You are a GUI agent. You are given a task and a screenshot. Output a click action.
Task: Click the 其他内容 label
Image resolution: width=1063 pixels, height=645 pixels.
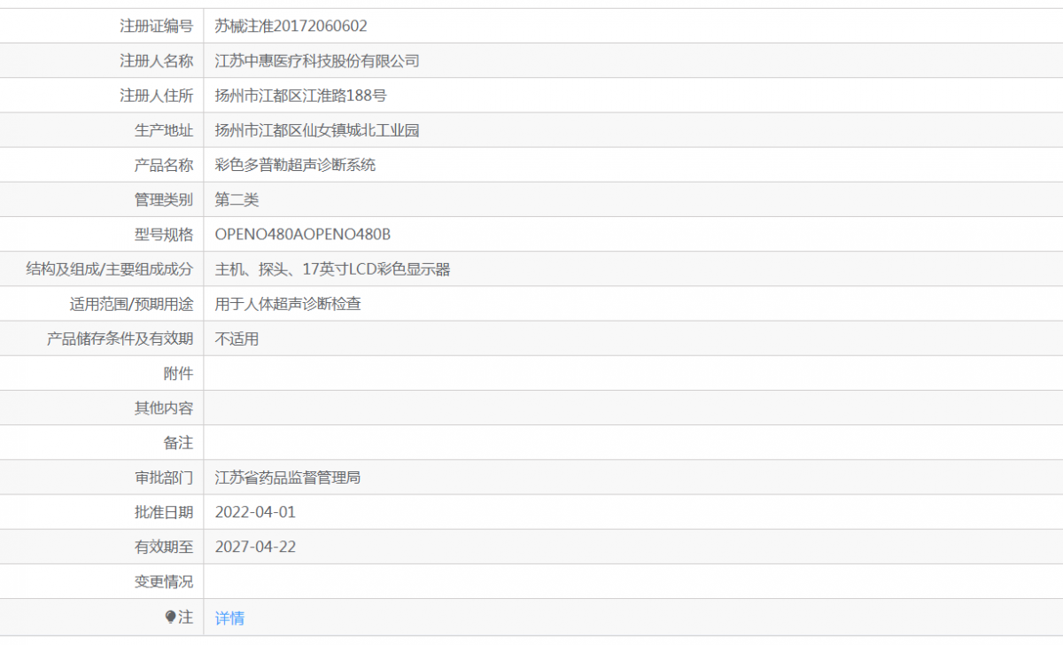pos(163,408)
